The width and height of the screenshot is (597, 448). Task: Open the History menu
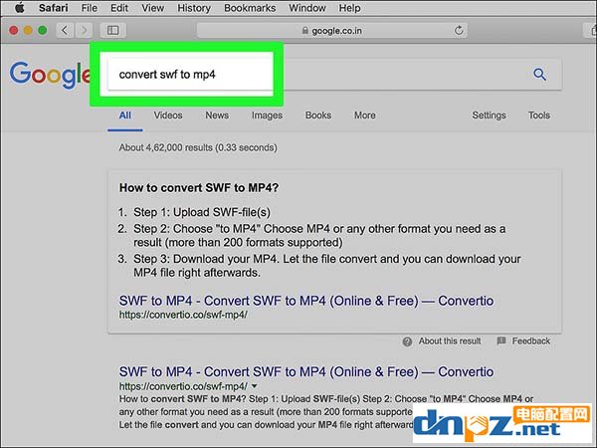point(194,8)
